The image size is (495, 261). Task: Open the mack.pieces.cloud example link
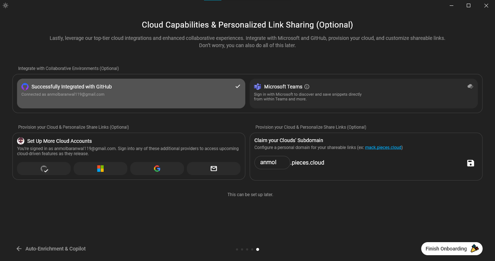pyautogui.click(x=383, y=148)
